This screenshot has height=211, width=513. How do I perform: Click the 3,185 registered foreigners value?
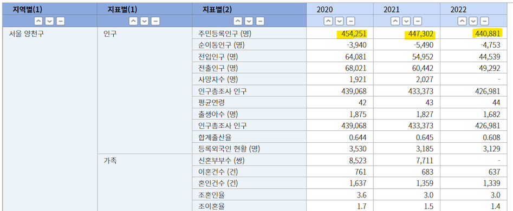pos(425,149)
